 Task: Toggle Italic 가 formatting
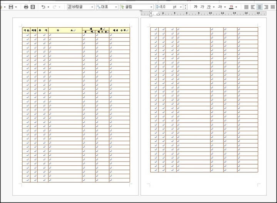click(202, 7)
